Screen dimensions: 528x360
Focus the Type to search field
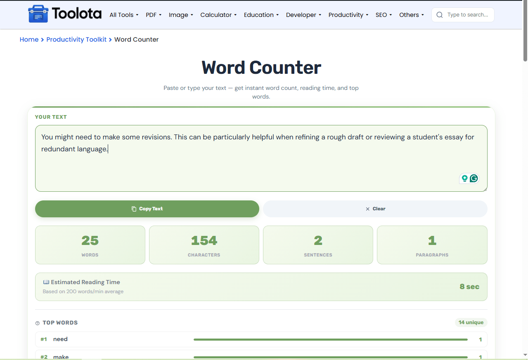point(469,15)
